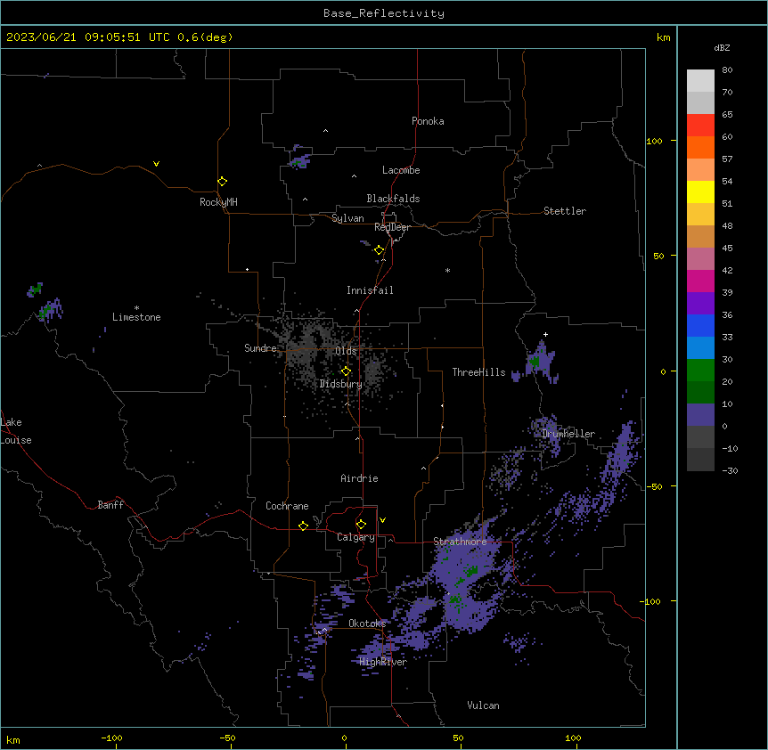The height and width of the screenshot is (750, 768).
Task: Select the Sundre label
Action: click(260, 348)
